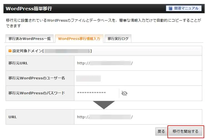Click the 移行元WordPressのユーザー名 label
The height and width of the screenshot is (139, 205).
pyautogui.click(x=37, y=78)
